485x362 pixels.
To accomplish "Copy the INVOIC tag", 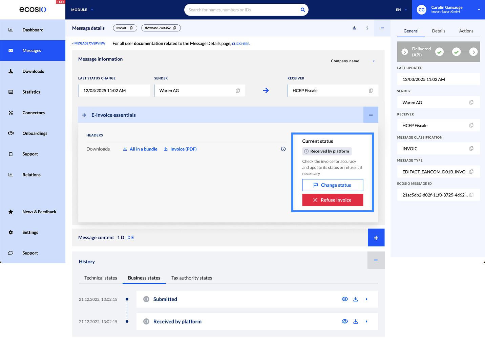I will (131, 28).
